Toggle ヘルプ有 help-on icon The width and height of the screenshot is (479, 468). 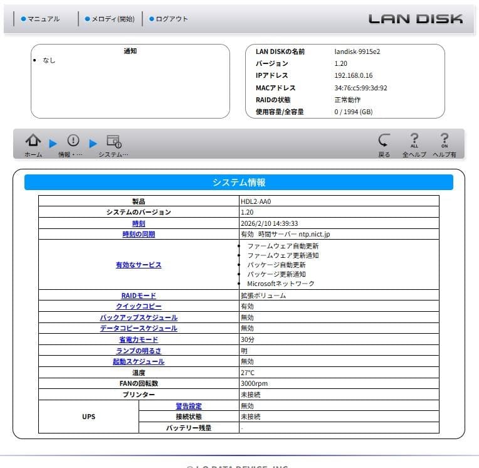tap(445, 141)
